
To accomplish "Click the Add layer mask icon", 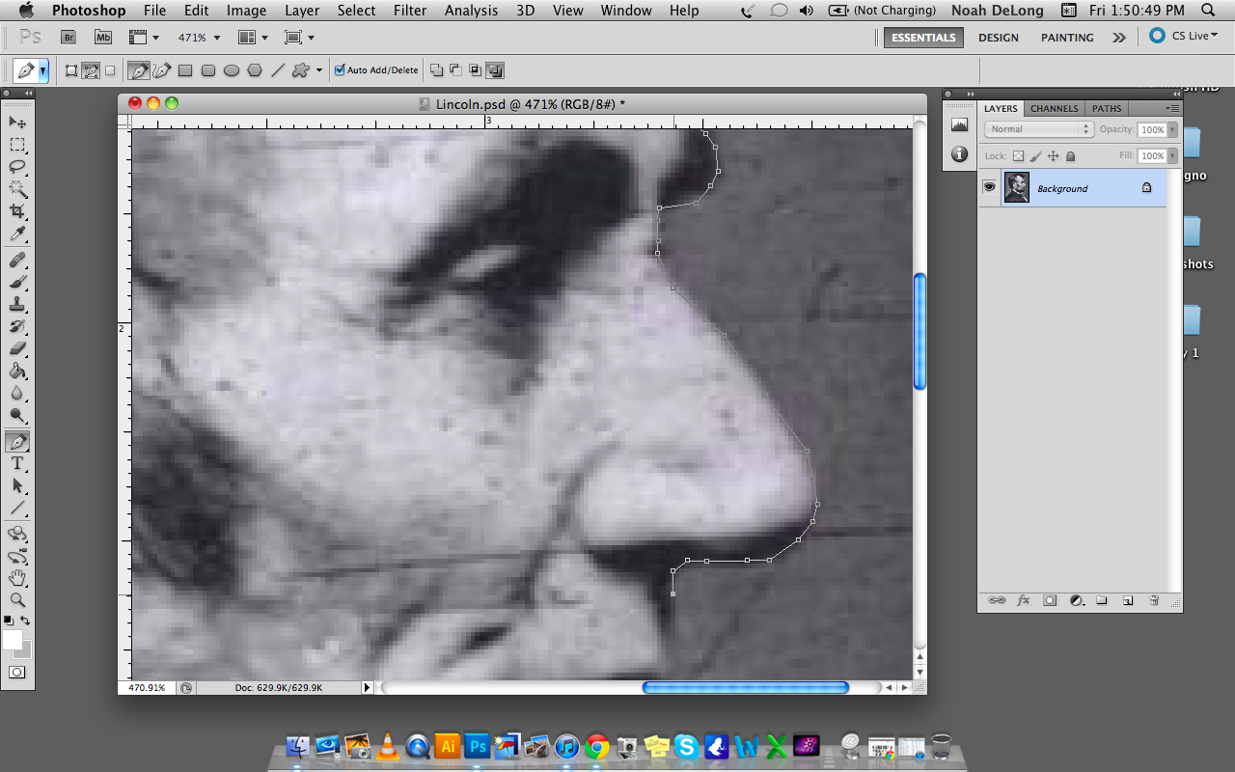I will click(x=1050, y=600).
